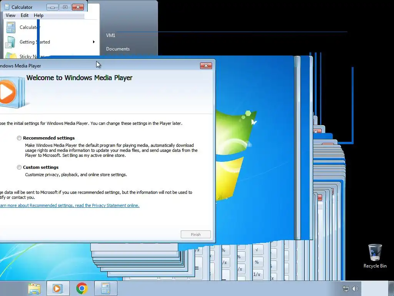Image resolution: width=394 pixels, height=296 pixels.
Task: Open the Privacy Statement online link
Action: pyautogui.click(x=70, y=205)
